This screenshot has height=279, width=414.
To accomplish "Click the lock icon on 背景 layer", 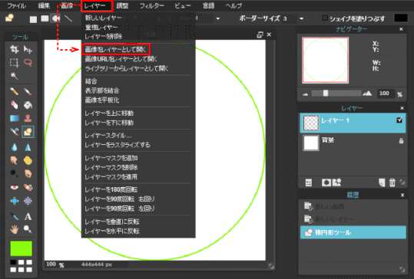I will 401,141.
